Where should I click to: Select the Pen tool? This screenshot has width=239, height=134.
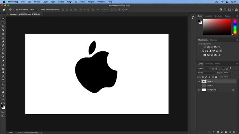[3, 76]
